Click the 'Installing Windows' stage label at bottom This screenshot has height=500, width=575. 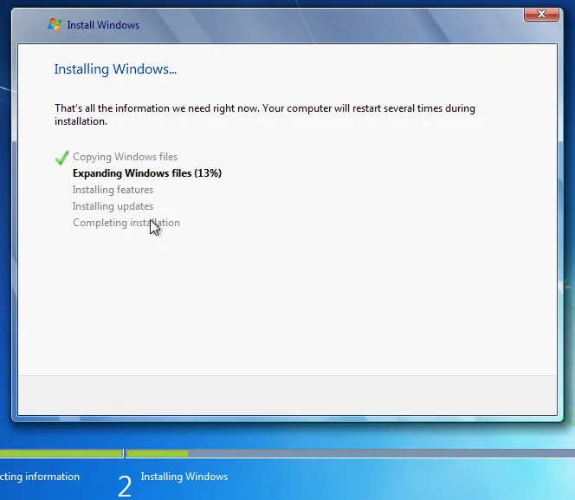pos(184,477)
